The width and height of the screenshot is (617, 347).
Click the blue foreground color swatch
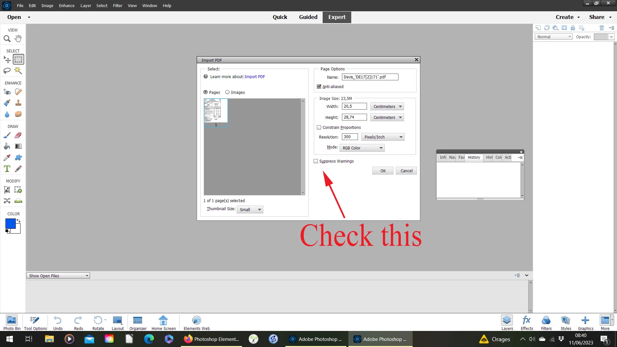10,224
